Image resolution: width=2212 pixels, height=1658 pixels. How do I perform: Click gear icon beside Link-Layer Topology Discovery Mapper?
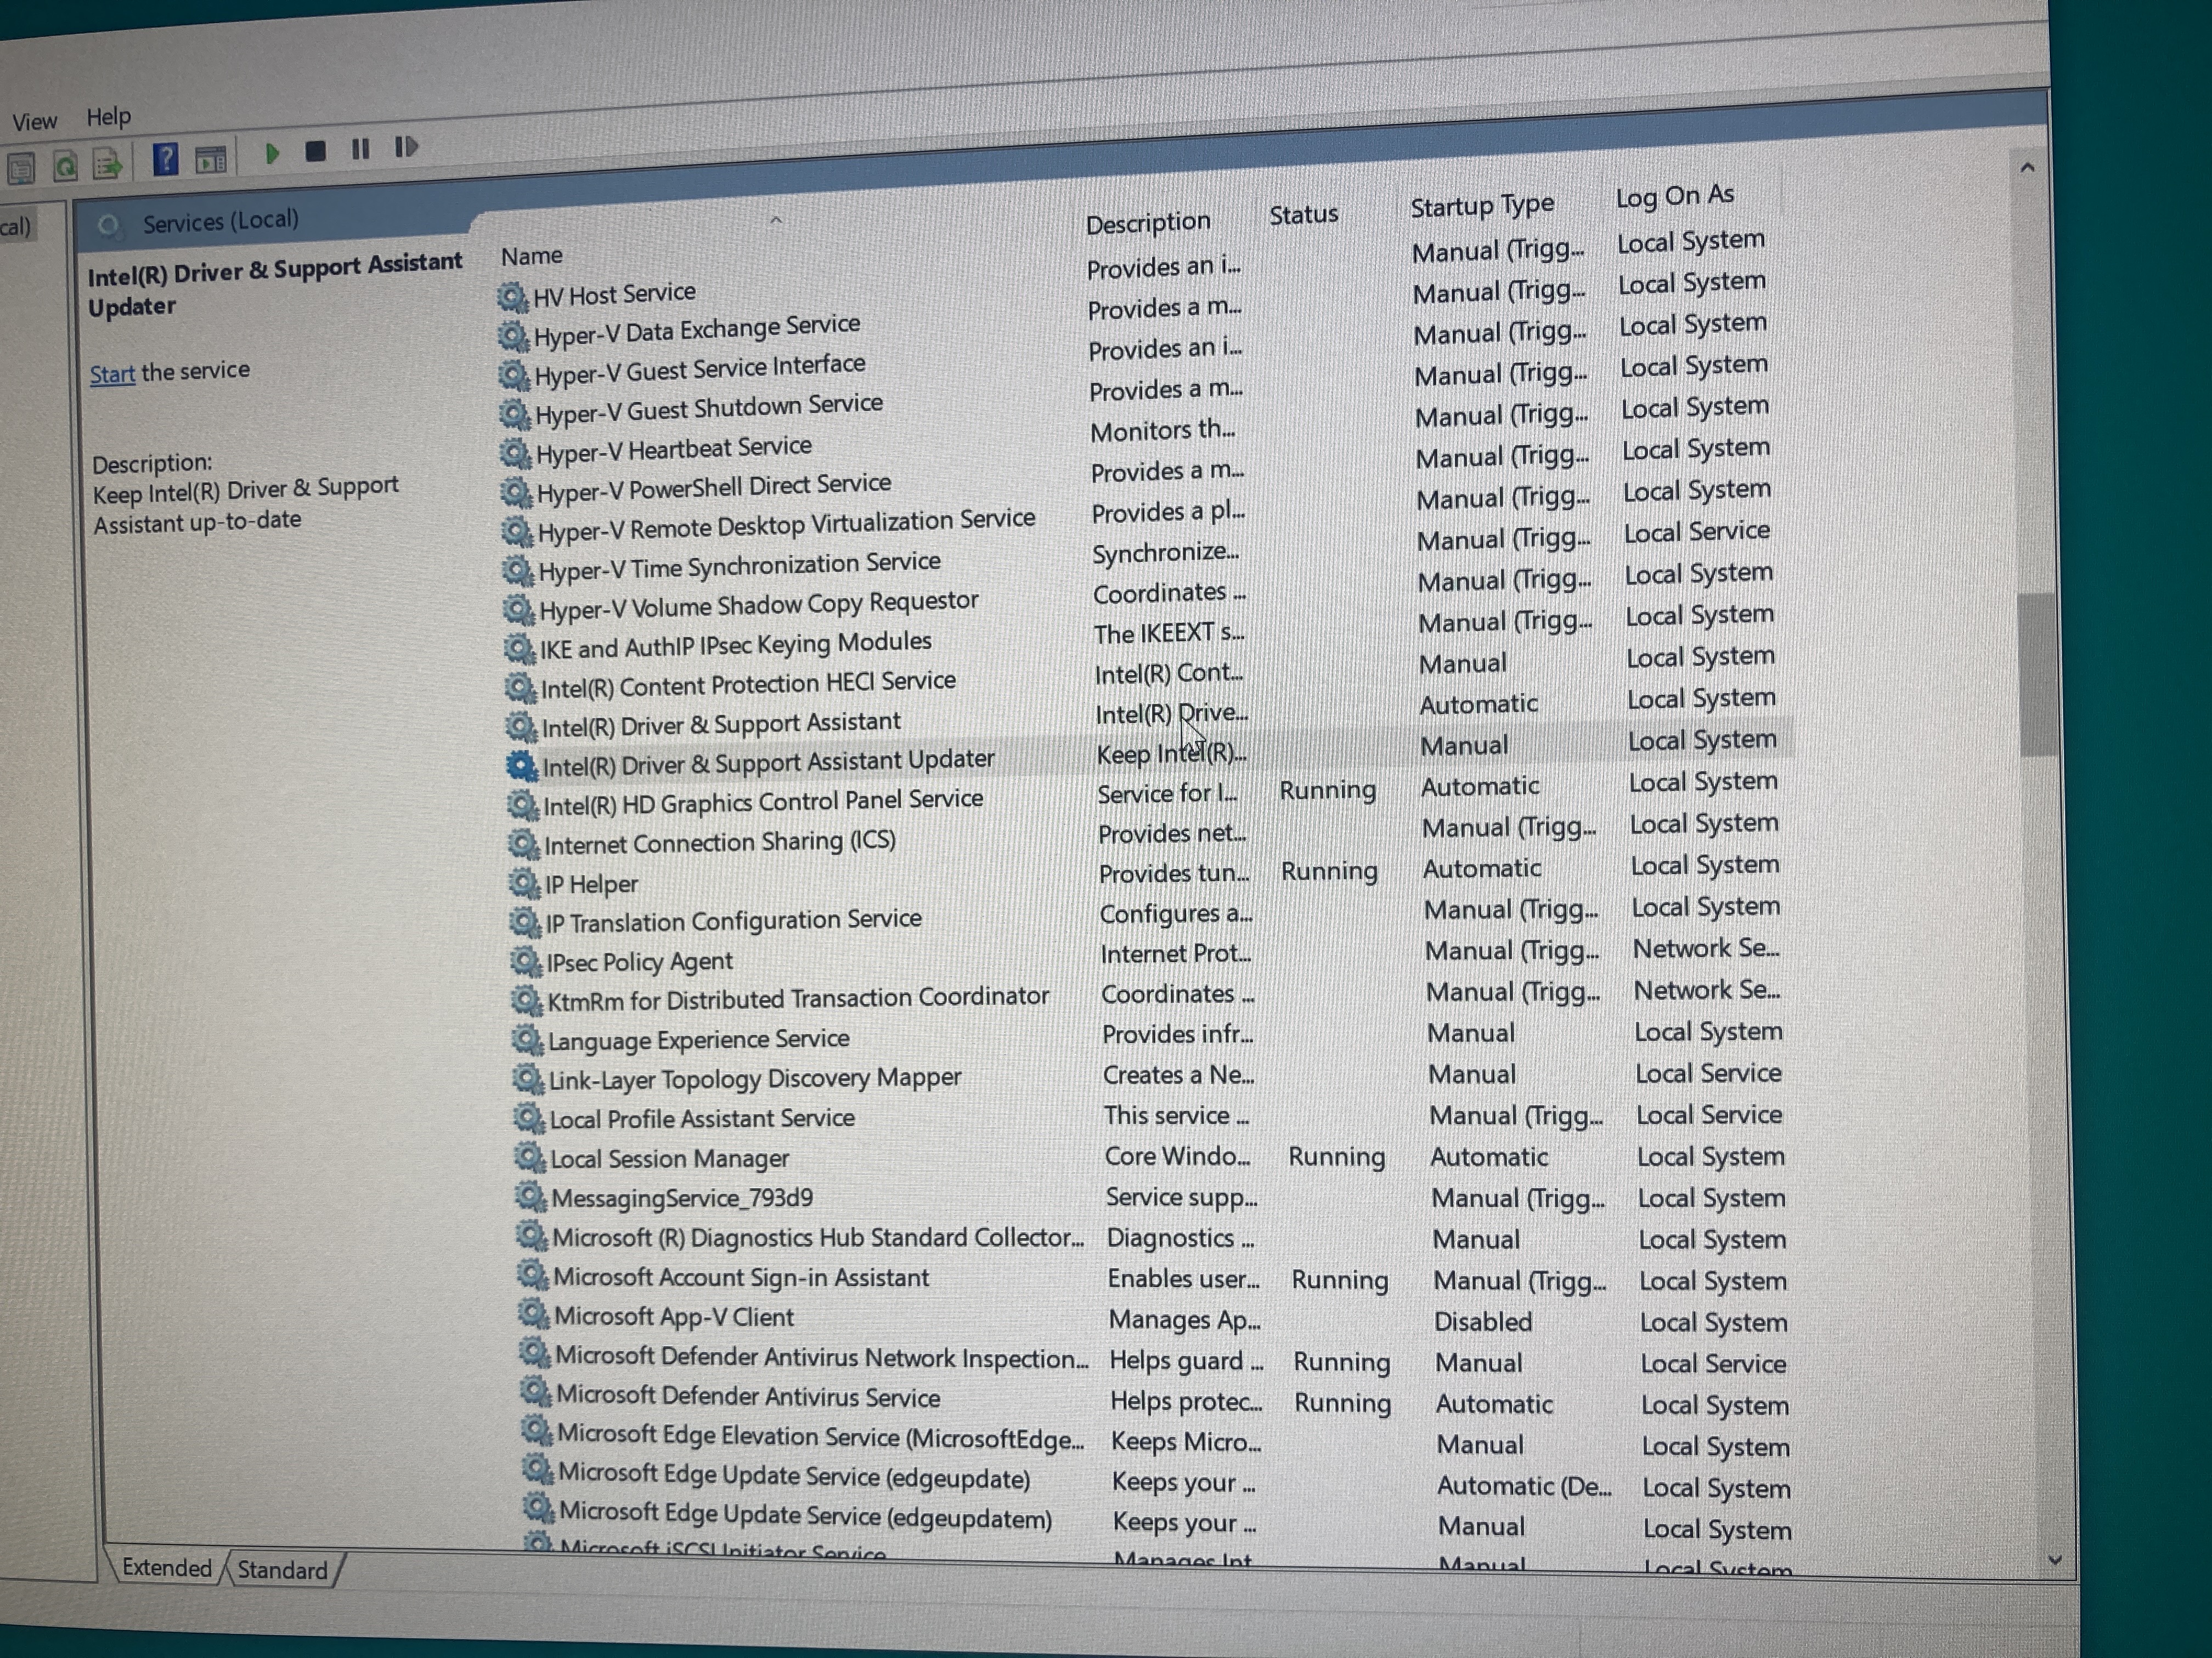click(528, 1078)
